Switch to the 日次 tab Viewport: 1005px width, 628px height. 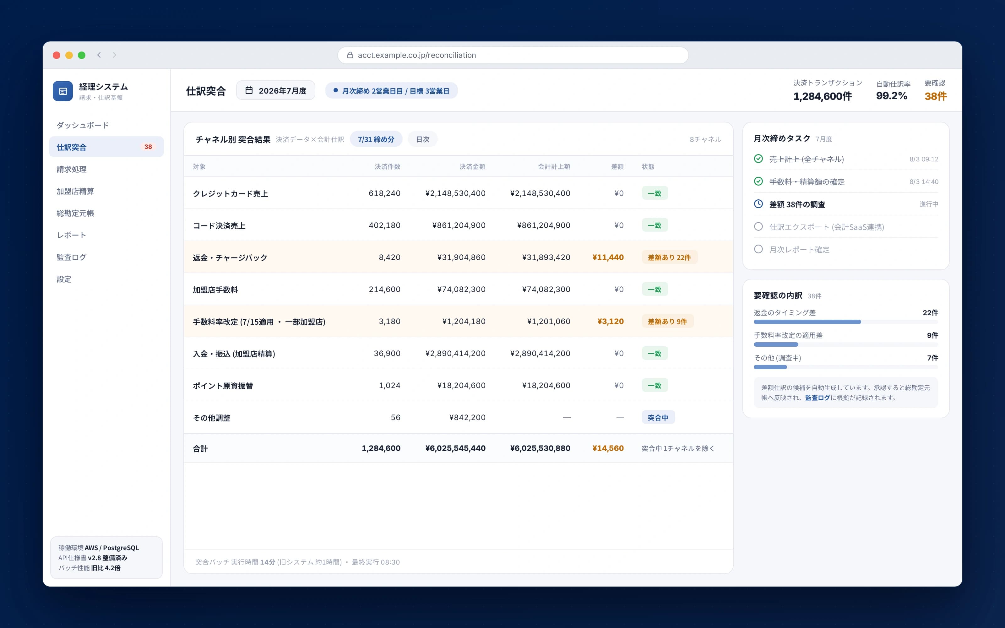(422, 139)
